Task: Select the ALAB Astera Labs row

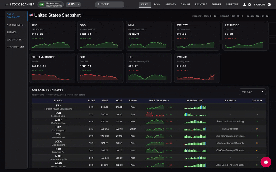Action: [x=149, y=165]
